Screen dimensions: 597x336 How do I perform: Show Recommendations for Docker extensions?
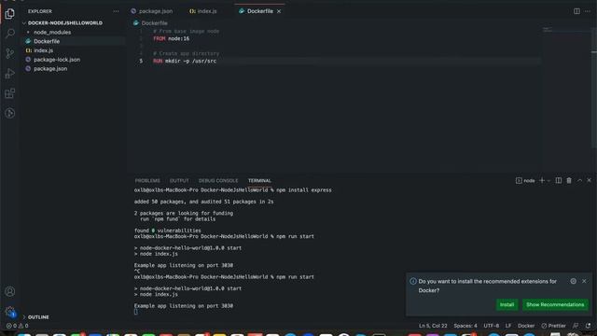click(x=555, y=305)
